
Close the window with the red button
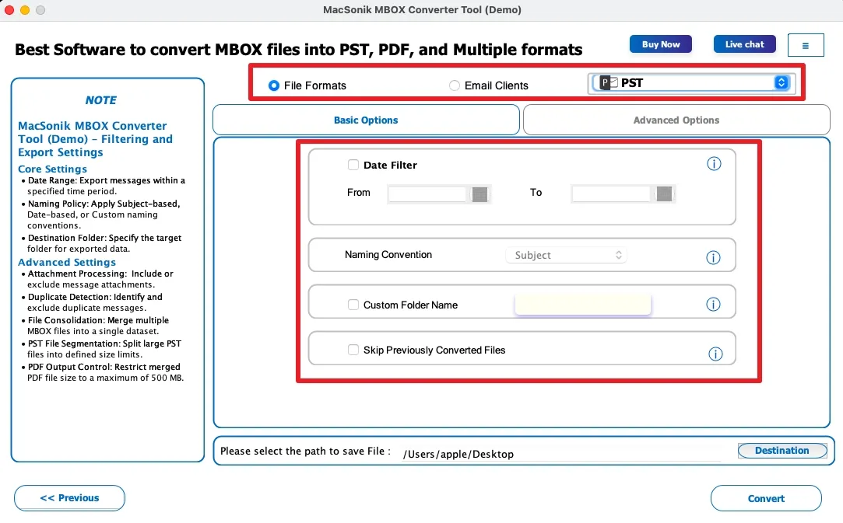point(9,9)
